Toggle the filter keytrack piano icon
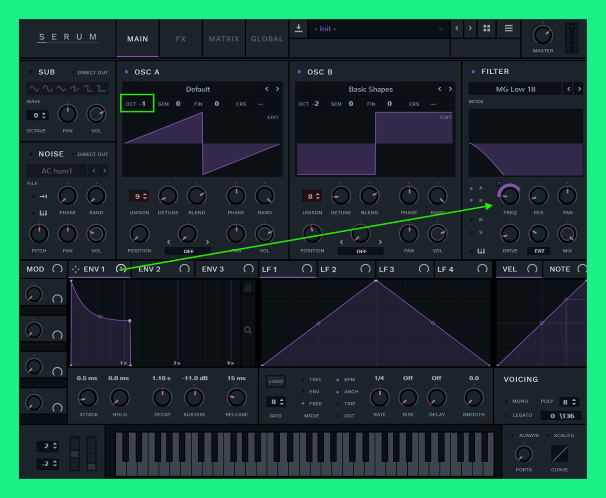The image size is (606, 498). [x=481, y=251]
